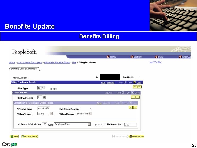Go to next Billing Enrollment Details row
This screenshot has width=197, height=148.
(135, 82)
